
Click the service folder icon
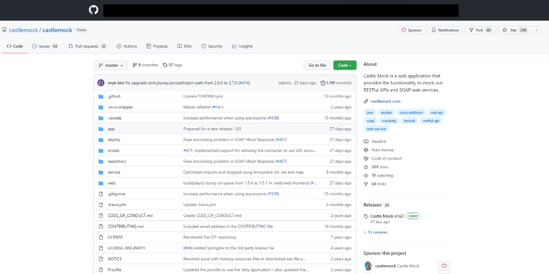pos(101,172)
